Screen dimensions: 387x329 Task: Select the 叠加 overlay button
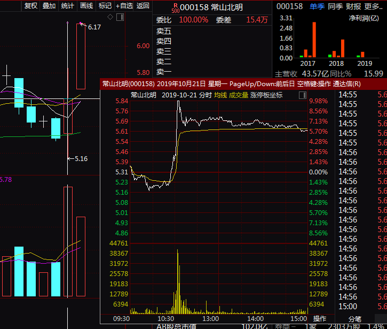click(49, 5)
